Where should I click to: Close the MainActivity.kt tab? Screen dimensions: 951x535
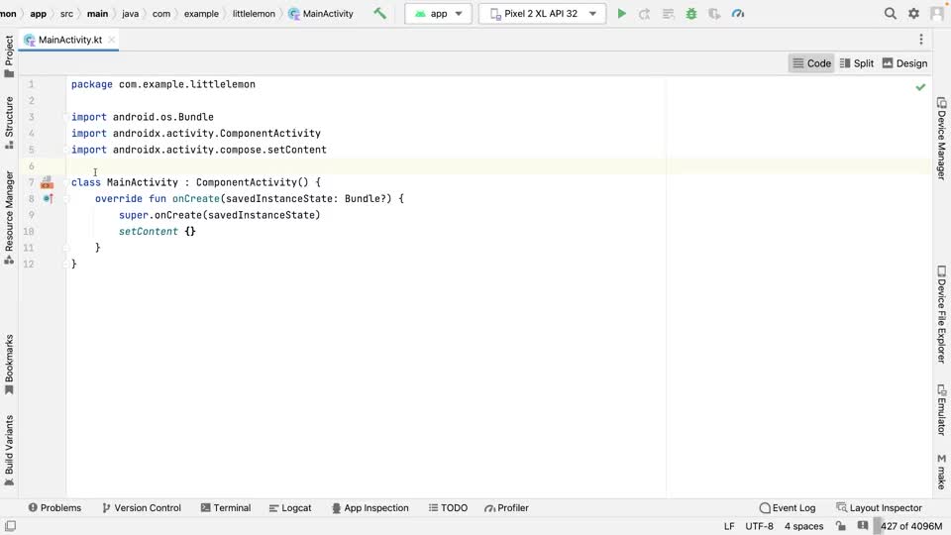111,40
